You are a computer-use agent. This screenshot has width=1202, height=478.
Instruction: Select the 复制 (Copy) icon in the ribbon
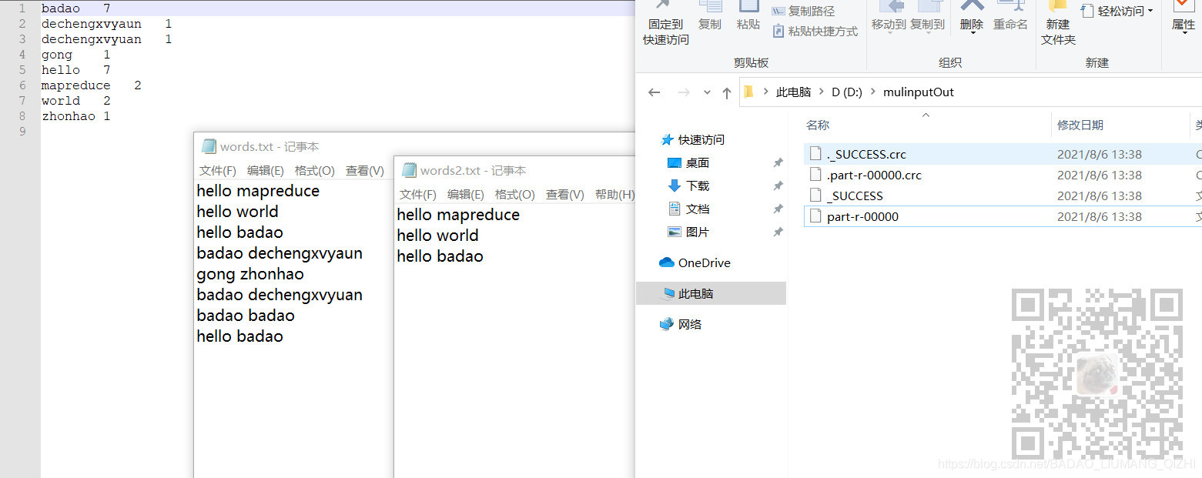[x=709, y=17]
